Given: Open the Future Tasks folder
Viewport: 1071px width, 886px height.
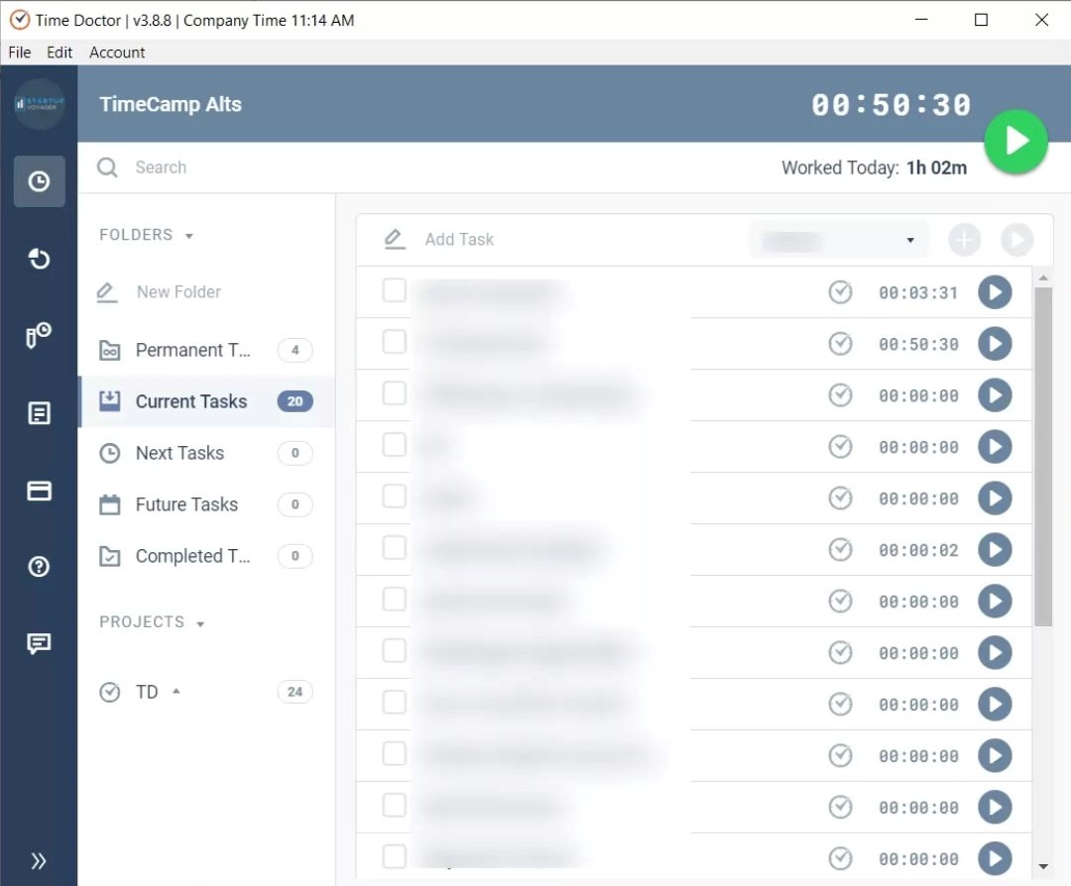Looking at the screenshot, I should 206,504.
